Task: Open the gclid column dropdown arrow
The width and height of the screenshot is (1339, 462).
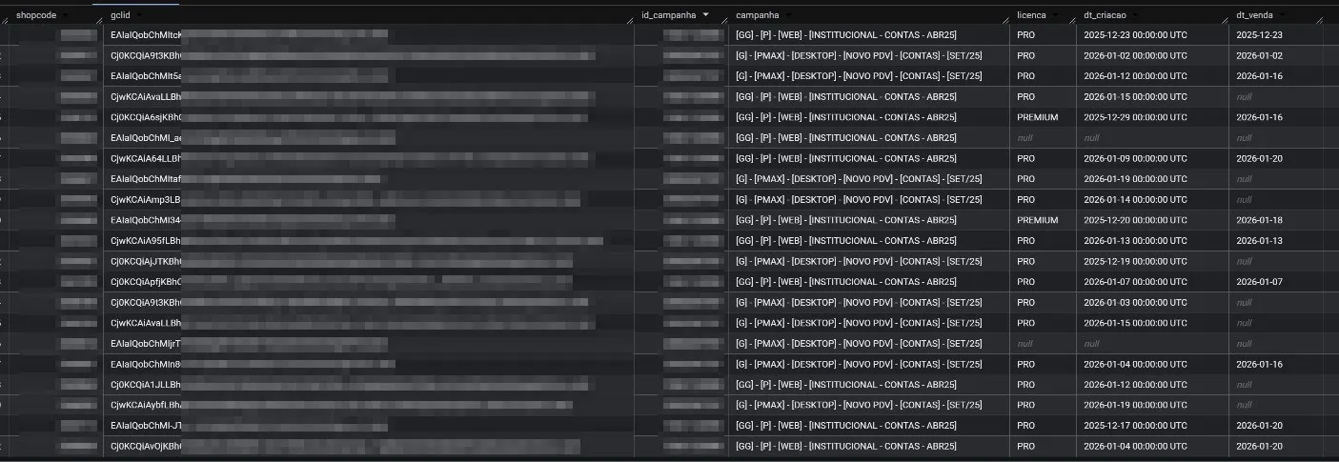Action: point(139,15)
